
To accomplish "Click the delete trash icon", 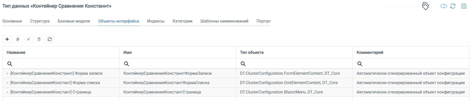I will (x=39, y=39).
